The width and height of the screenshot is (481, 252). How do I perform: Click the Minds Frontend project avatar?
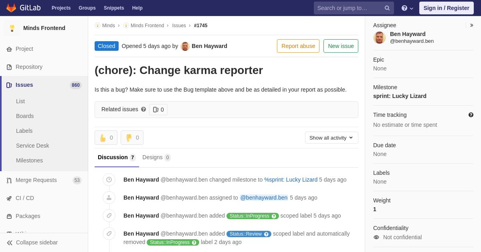pyautogui.click(x=12, y=28)
